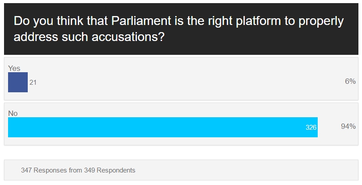Click the word accusations in heading
This screenshot has width=362, height=185.
click(128, 37)
